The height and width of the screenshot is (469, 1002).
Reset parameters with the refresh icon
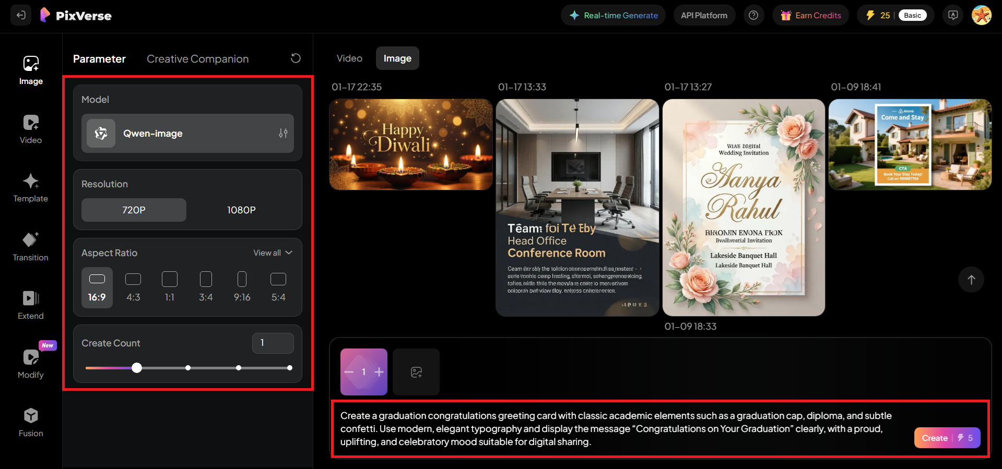(296, 58)
